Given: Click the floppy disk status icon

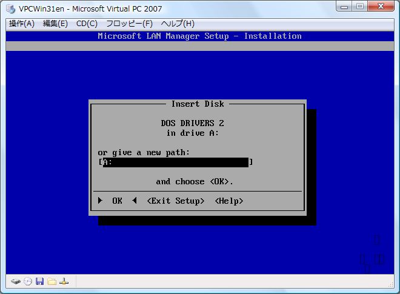Looking at the screenshot, I should click(39, 281).
